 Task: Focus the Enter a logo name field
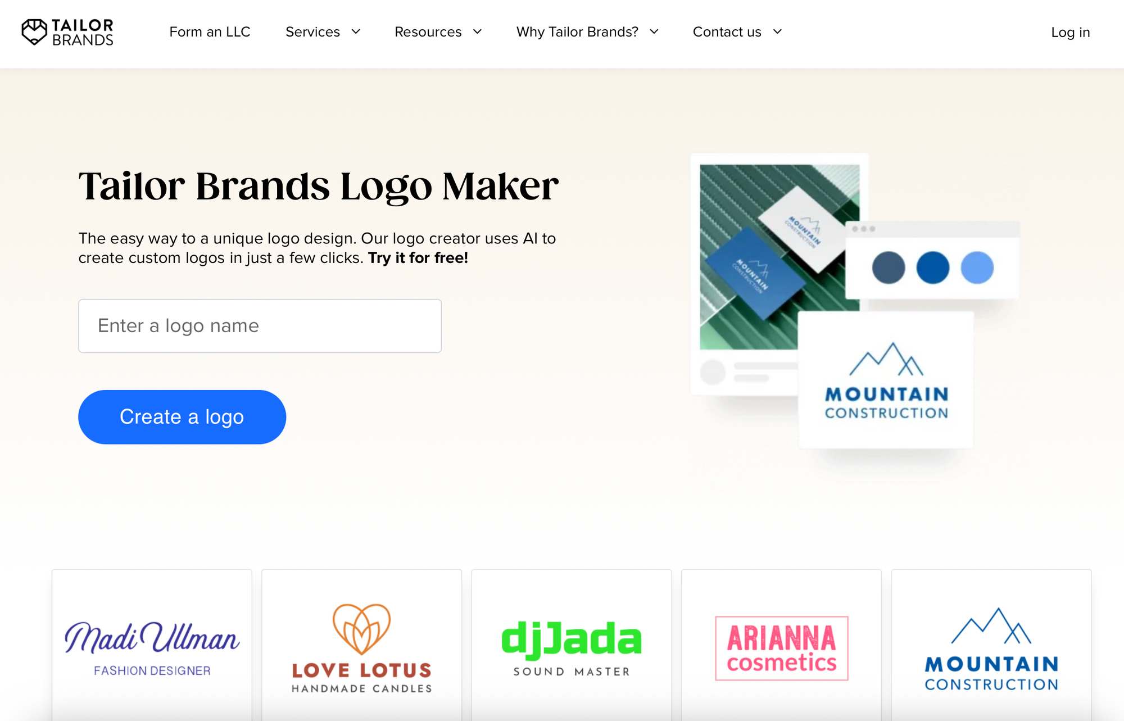click(260, 326)
